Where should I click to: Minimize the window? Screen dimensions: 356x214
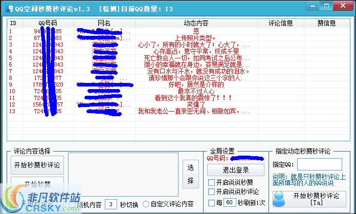313,6
